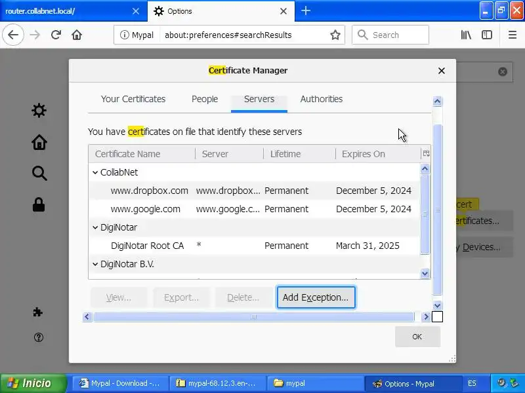
Task: Click the dialog vertical scrollbar down arrow
Action: 437,305
